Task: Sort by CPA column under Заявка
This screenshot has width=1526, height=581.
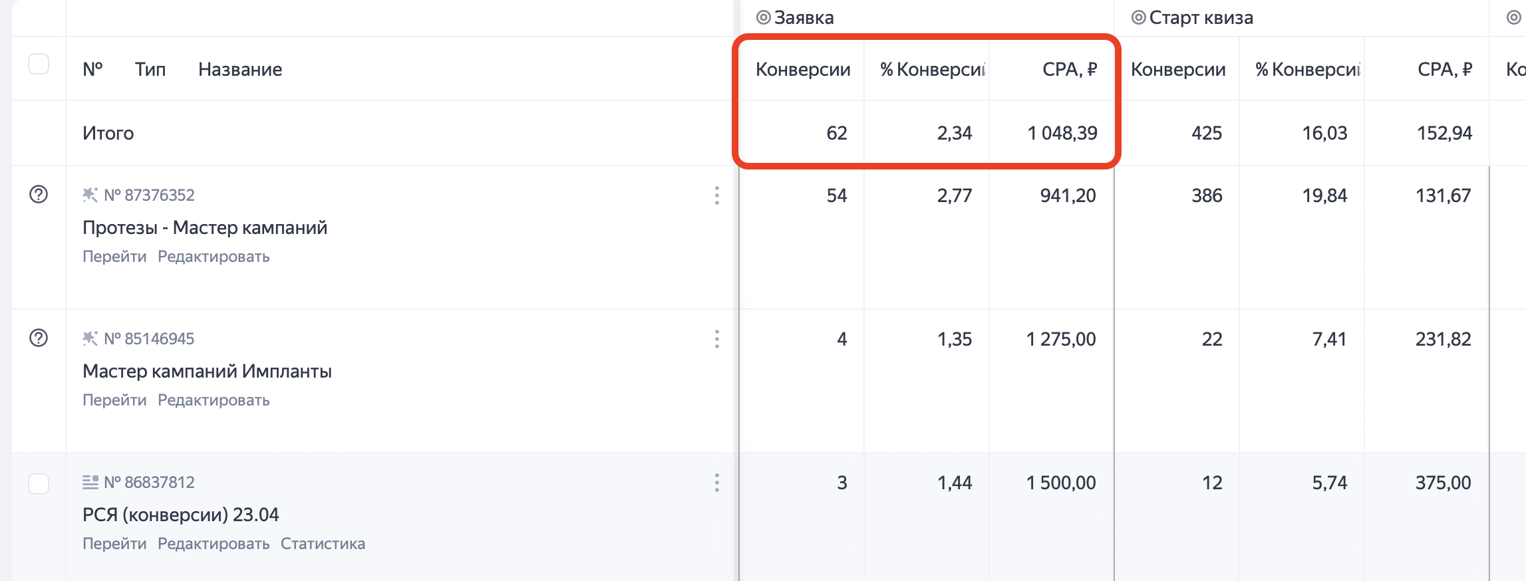Action: pyautogui.click(x=1070, y=69)
